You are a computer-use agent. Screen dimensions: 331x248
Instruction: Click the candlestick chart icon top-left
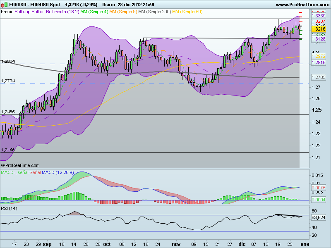[x=4, y=5]
